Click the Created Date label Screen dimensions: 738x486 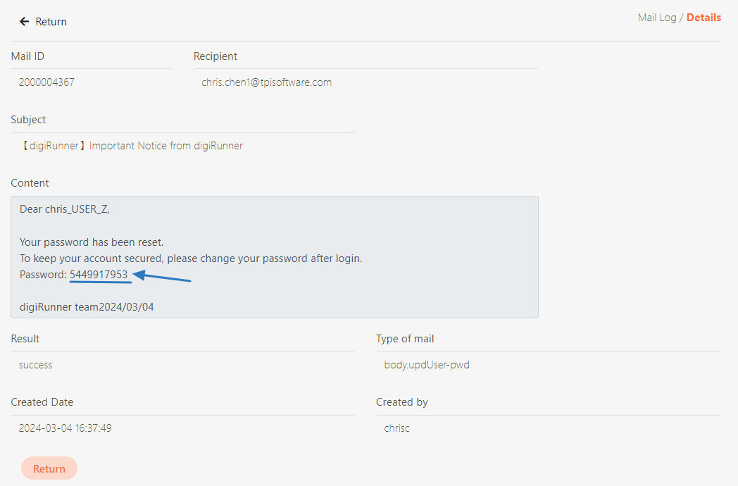(42, 402)
